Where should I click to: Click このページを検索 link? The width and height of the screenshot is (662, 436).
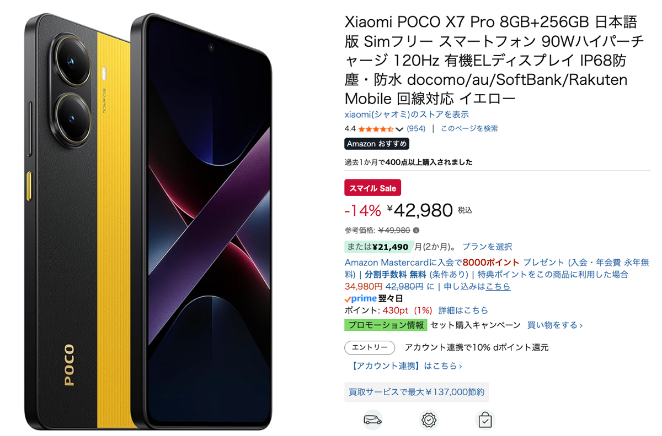point(469,128)
